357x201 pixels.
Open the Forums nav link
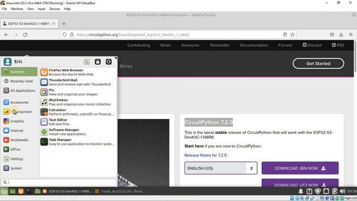click(x=285, y=45)
